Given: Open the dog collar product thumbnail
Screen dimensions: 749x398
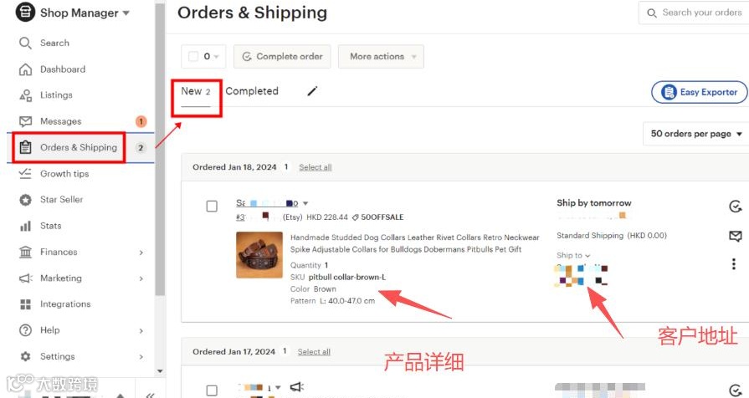Looking at the screenshot, I should click(x=259, y=255).
